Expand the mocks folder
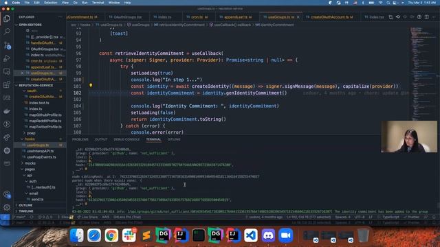 tap(30, 163)
